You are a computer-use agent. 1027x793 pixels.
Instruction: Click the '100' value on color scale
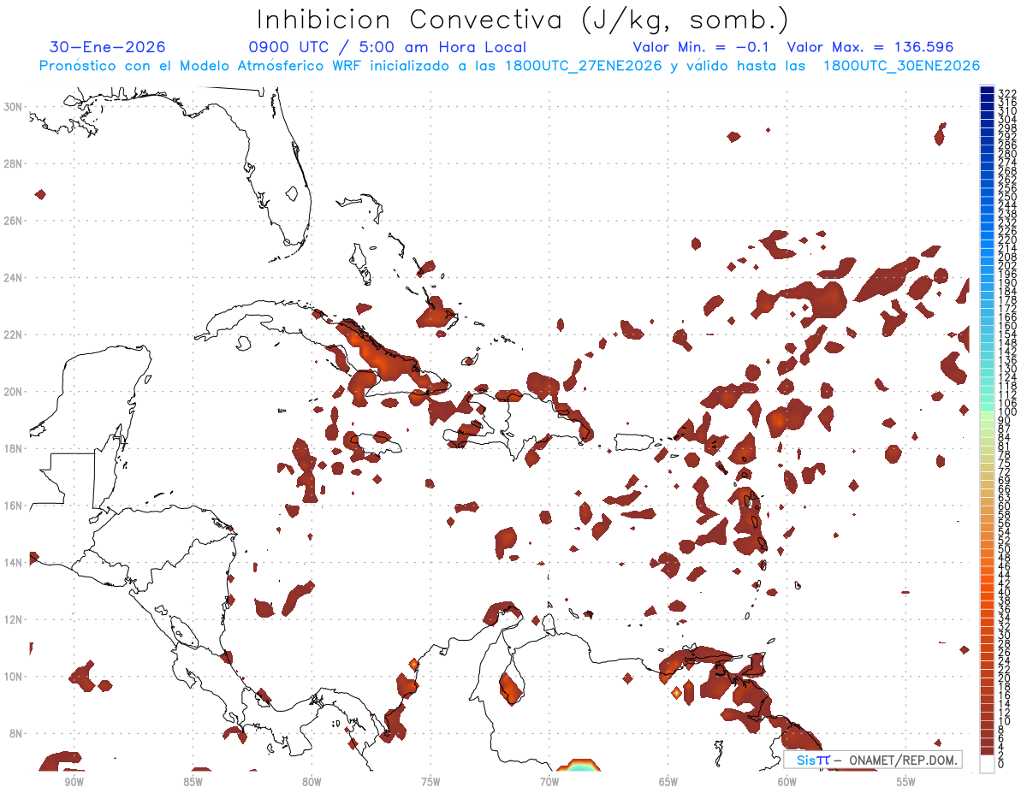click(x=1006, y=412)
